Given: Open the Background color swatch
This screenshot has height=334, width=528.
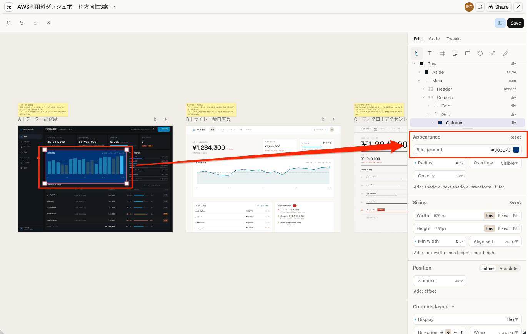Looking at the screenshot, I should coord(516,150).
